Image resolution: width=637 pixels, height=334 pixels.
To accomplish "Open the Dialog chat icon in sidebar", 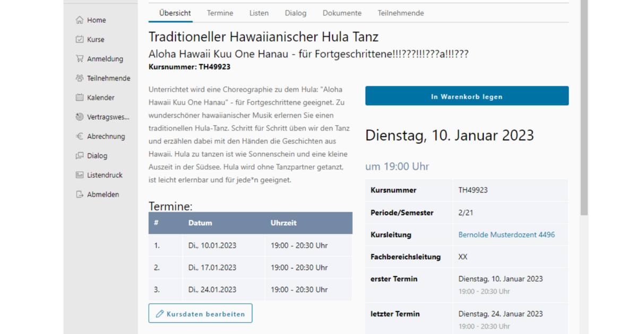I will click(80, 156).
